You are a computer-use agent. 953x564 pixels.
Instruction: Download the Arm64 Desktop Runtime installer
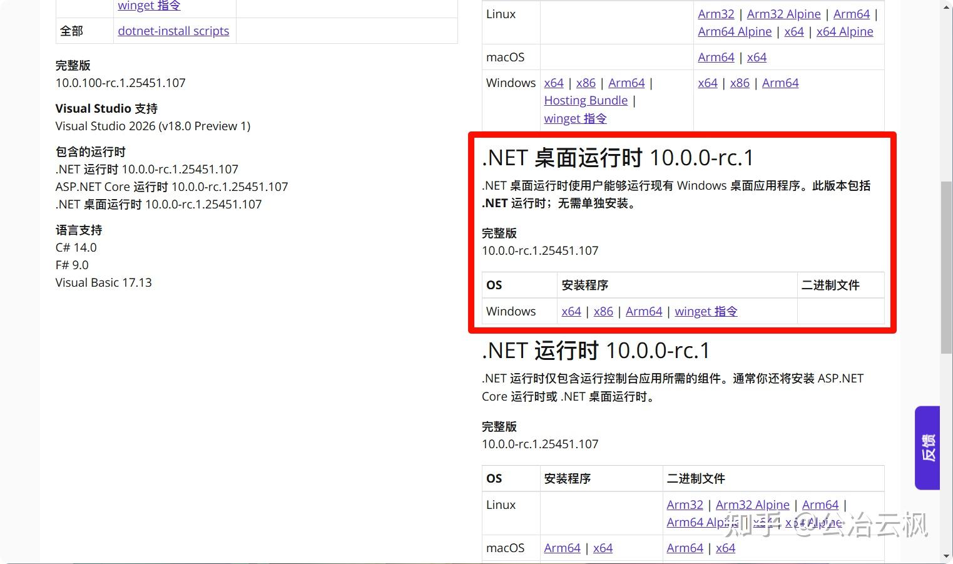click(643, 311)
